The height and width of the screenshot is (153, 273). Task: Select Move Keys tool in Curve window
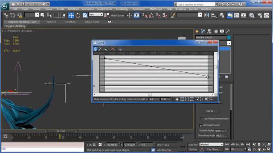pyautogui.click(x=96, y=49)
